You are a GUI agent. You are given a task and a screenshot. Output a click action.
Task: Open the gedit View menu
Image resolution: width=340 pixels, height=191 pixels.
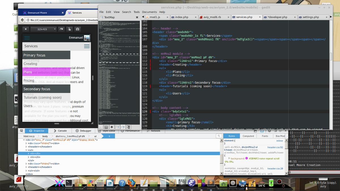point(117,12)
